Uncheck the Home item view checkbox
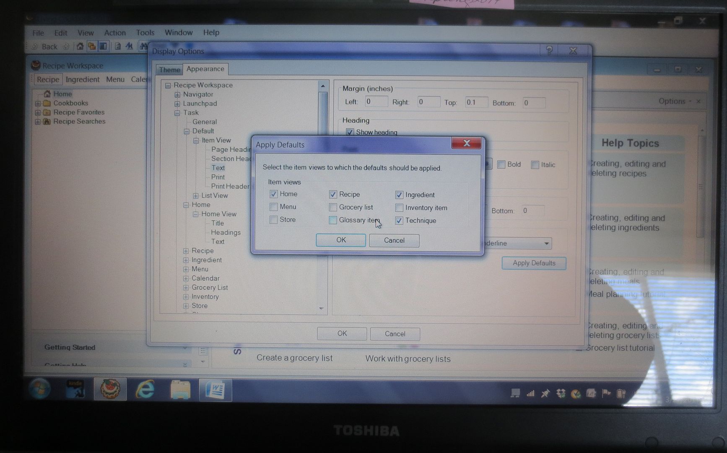Viewport: 727px width, 453px height. (273, 194)
